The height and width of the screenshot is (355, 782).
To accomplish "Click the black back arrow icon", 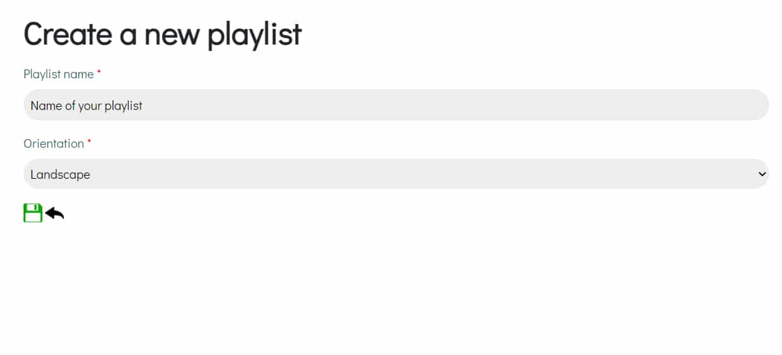I will (x=54, y=214).
